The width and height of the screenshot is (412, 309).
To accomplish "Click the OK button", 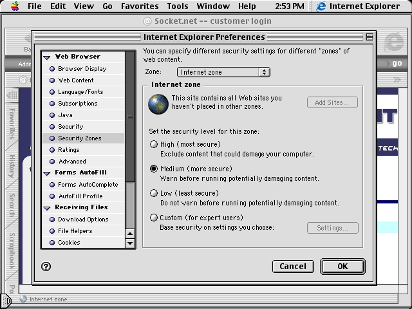I will (x=342, y=267).
